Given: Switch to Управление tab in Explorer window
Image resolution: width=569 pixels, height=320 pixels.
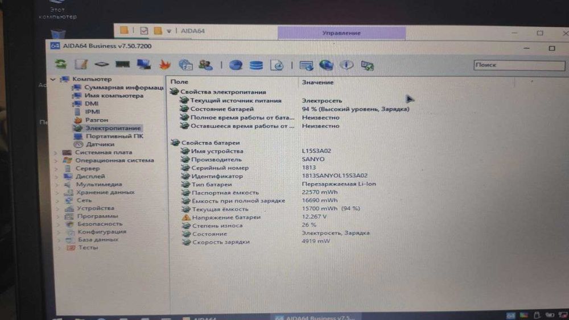Looking at the screenshot, I should tap(341, 33).
